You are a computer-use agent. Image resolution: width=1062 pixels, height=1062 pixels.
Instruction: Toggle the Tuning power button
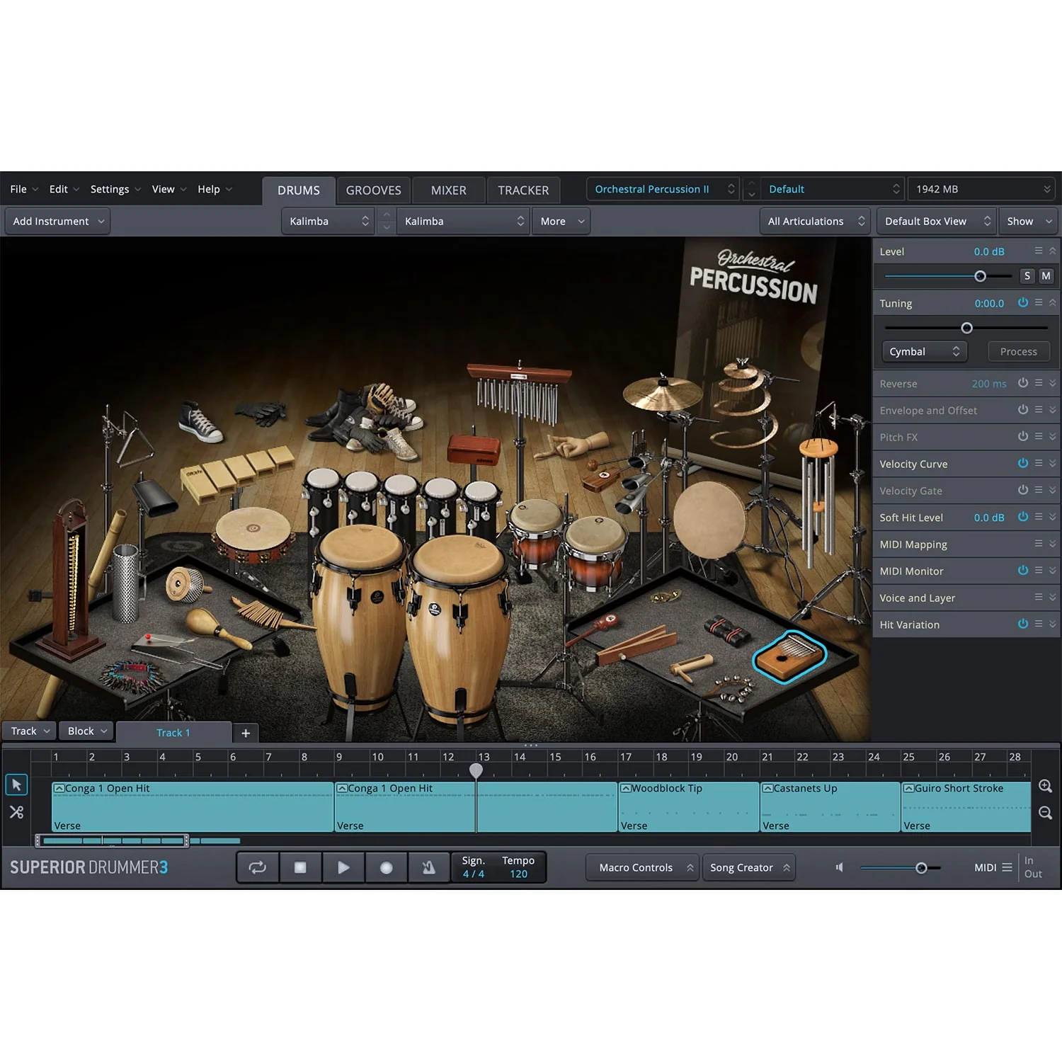(x=1023, y=302)
